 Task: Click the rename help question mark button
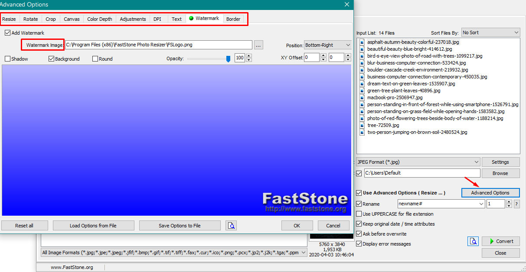516,204
